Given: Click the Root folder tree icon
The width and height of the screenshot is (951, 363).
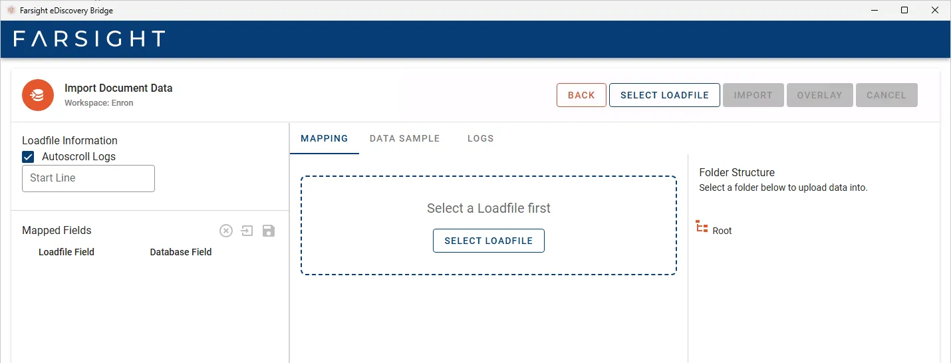Looking at the screenshot, I should click(702, 227).
